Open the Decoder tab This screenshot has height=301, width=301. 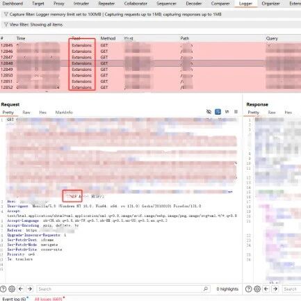coord(194,3)
